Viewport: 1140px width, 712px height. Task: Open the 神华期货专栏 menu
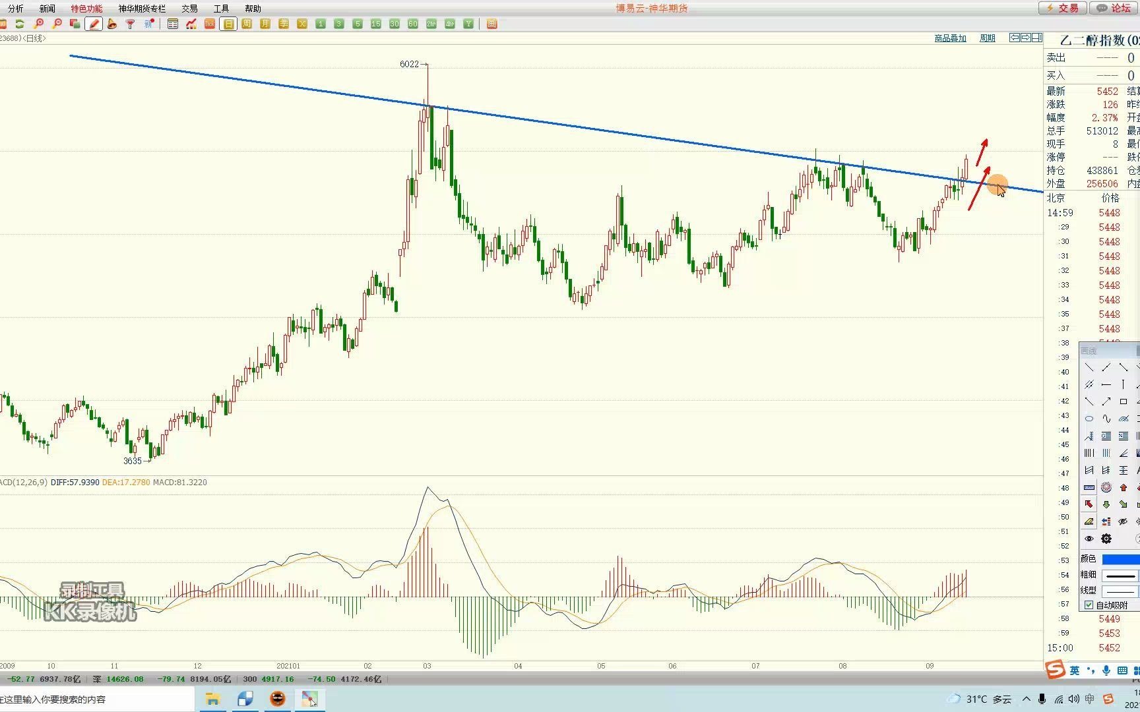click(x=142, y=9)
